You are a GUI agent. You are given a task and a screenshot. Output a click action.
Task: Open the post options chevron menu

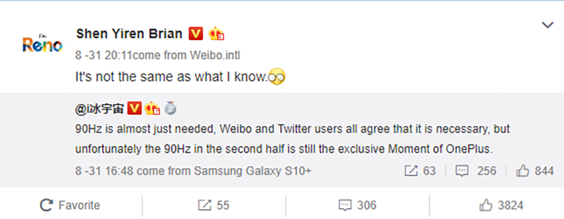548,25
